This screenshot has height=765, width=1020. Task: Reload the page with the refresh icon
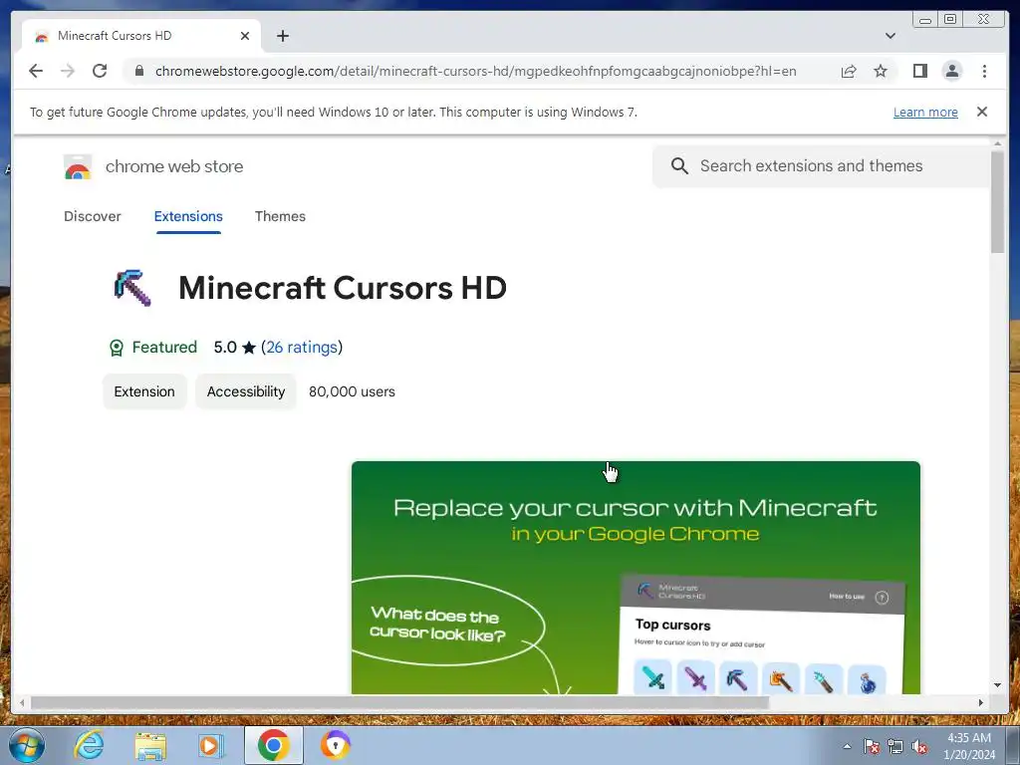click(x=100, y=71)
